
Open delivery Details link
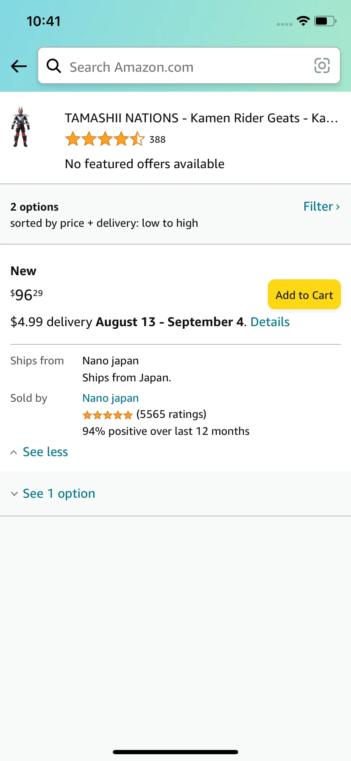click(270, 322)
